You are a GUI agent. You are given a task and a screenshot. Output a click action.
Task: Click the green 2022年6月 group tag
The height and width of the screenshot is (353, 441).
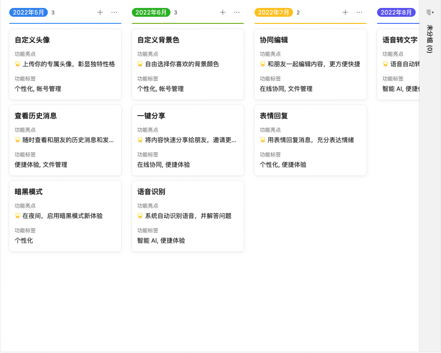tap(151, 12)
